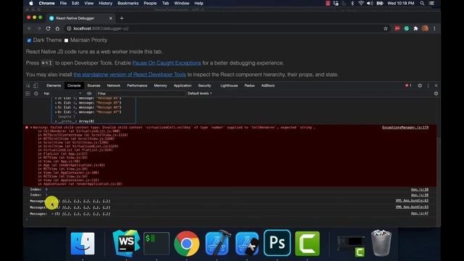Screen dimensions: 464x261
Task: Open the Console settings gear
Action: (436, 94)
